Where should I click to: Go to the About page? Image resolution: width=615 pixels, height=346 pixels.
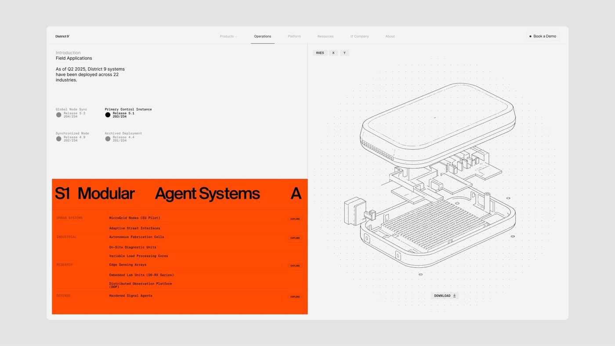[x=390, y=36]
